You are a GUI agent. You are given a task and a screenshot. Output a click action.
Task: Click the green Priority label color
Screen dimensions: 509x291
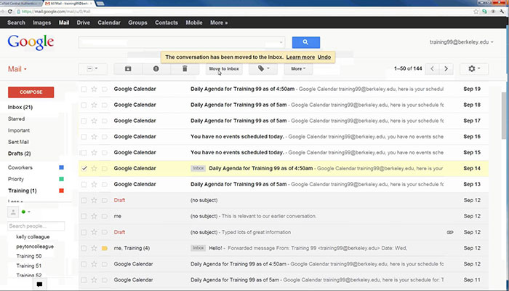pos(61,179)
